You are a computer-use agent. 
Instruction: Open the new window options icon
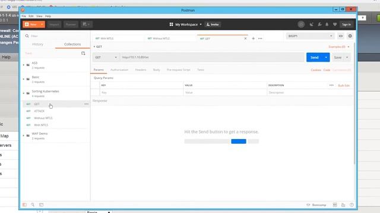tap(86, 24)
